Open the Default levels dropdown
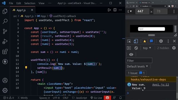Viewport: 178px width, 100px height. pos(137,66)
